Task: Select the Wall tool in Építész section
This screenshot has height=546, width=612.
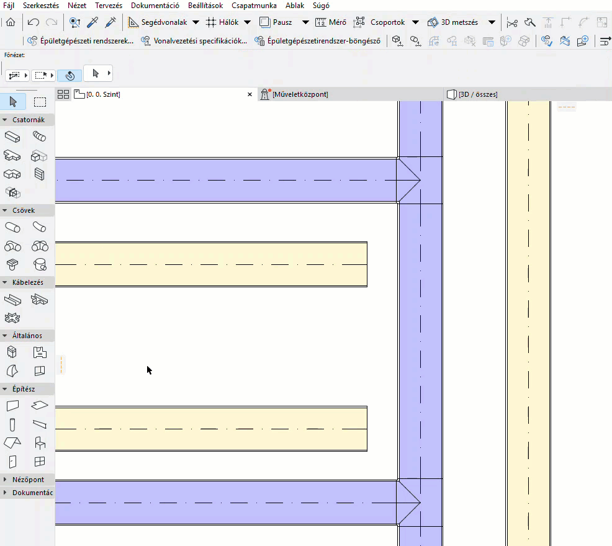Action: point(12,406)
